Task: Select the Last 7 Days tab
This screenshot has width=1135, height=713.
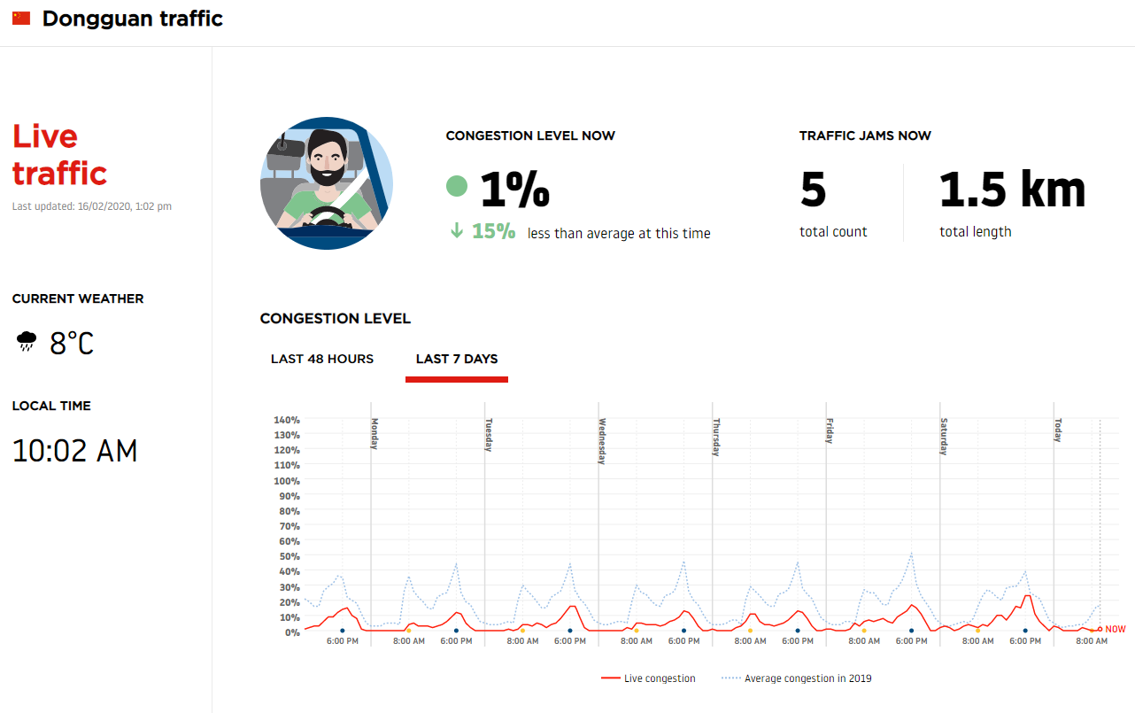Action: pos(457,359)
